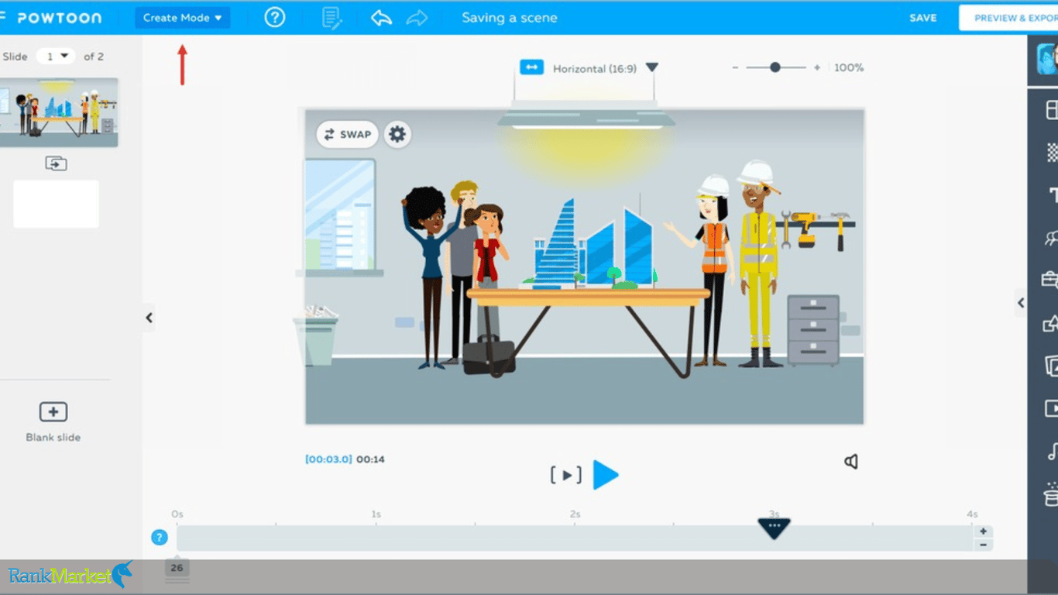Open the user profile avatar
The width and height of the screenshot is (1058, 595).
(x=1048, y=59)
